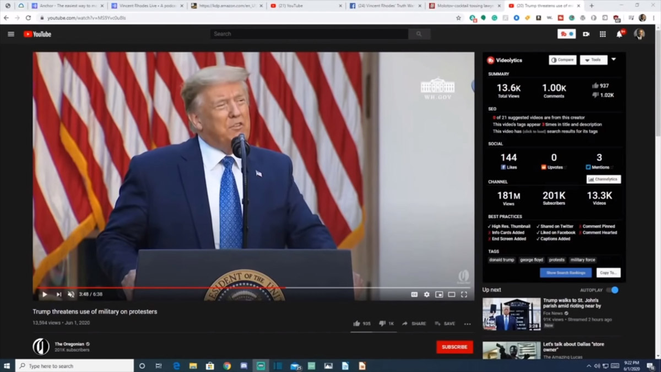This screenshot has width=661, height=372.
Task: Go to YouTube home via the logo
Action: coord(37,34)
